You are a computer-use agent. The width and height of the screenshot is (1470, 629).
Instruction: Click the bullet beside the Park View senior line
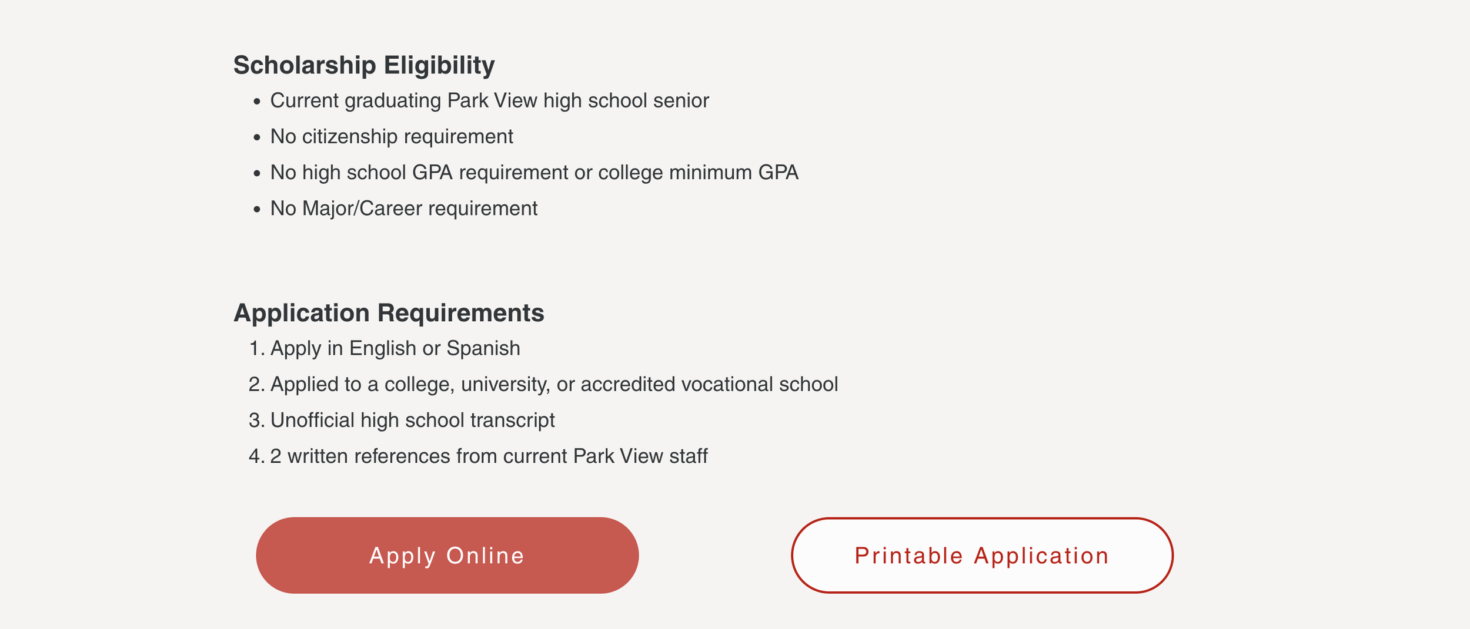[x=256, y=102]
